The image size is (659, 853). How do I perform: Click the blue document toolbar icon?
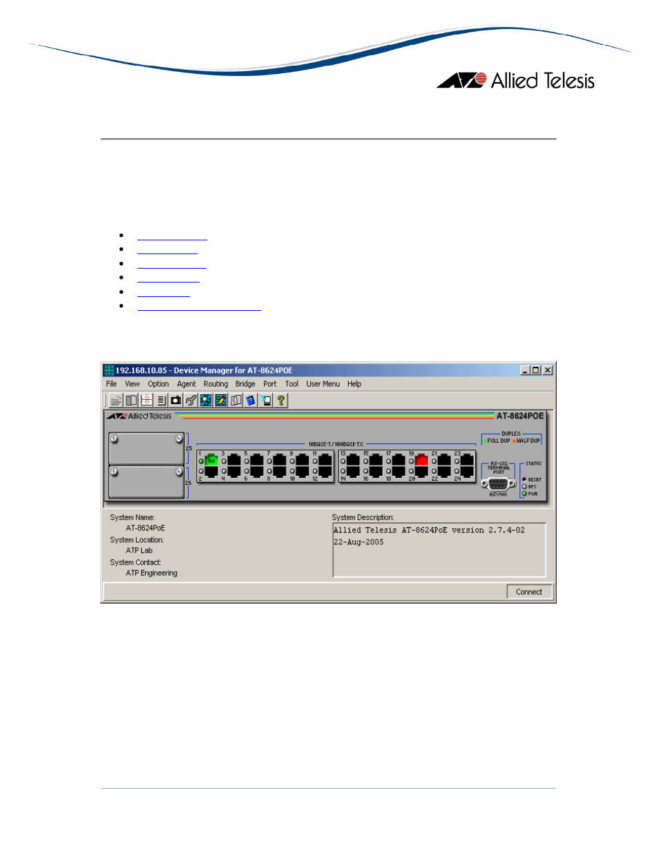251,400
